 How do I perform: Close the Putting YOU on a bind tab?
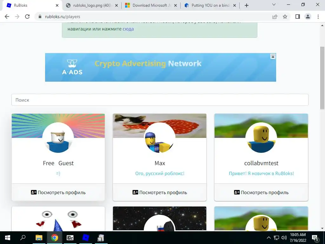pos(235,5)
